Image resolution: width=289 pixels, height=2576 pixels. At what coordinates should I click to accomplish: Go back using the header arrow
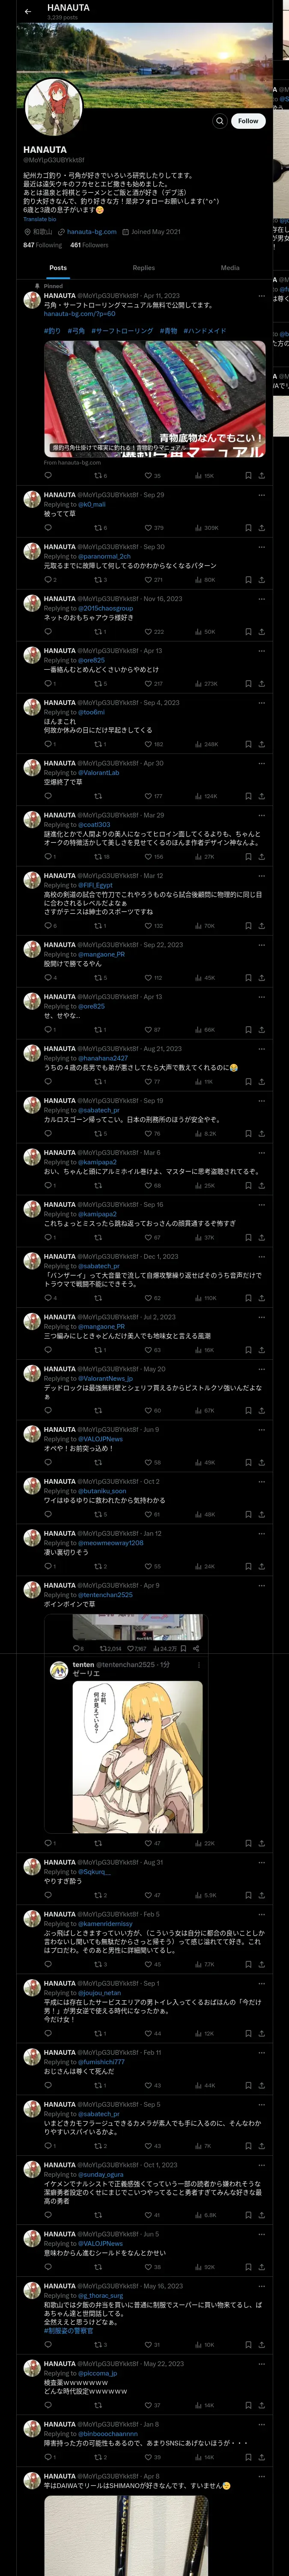coord(28,11)
